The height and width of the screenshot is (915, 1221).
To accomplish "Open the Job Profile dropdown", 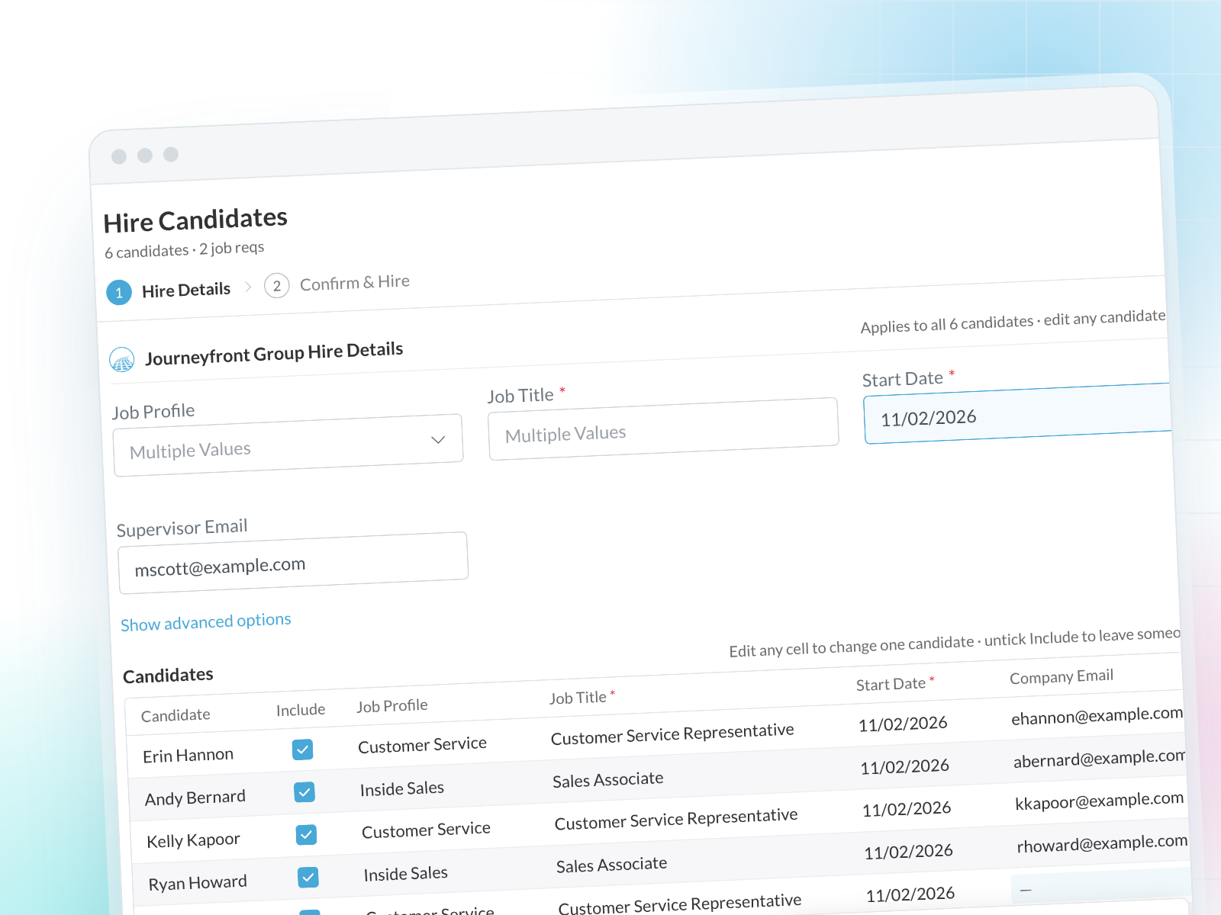I will click(x=288, y=445).
